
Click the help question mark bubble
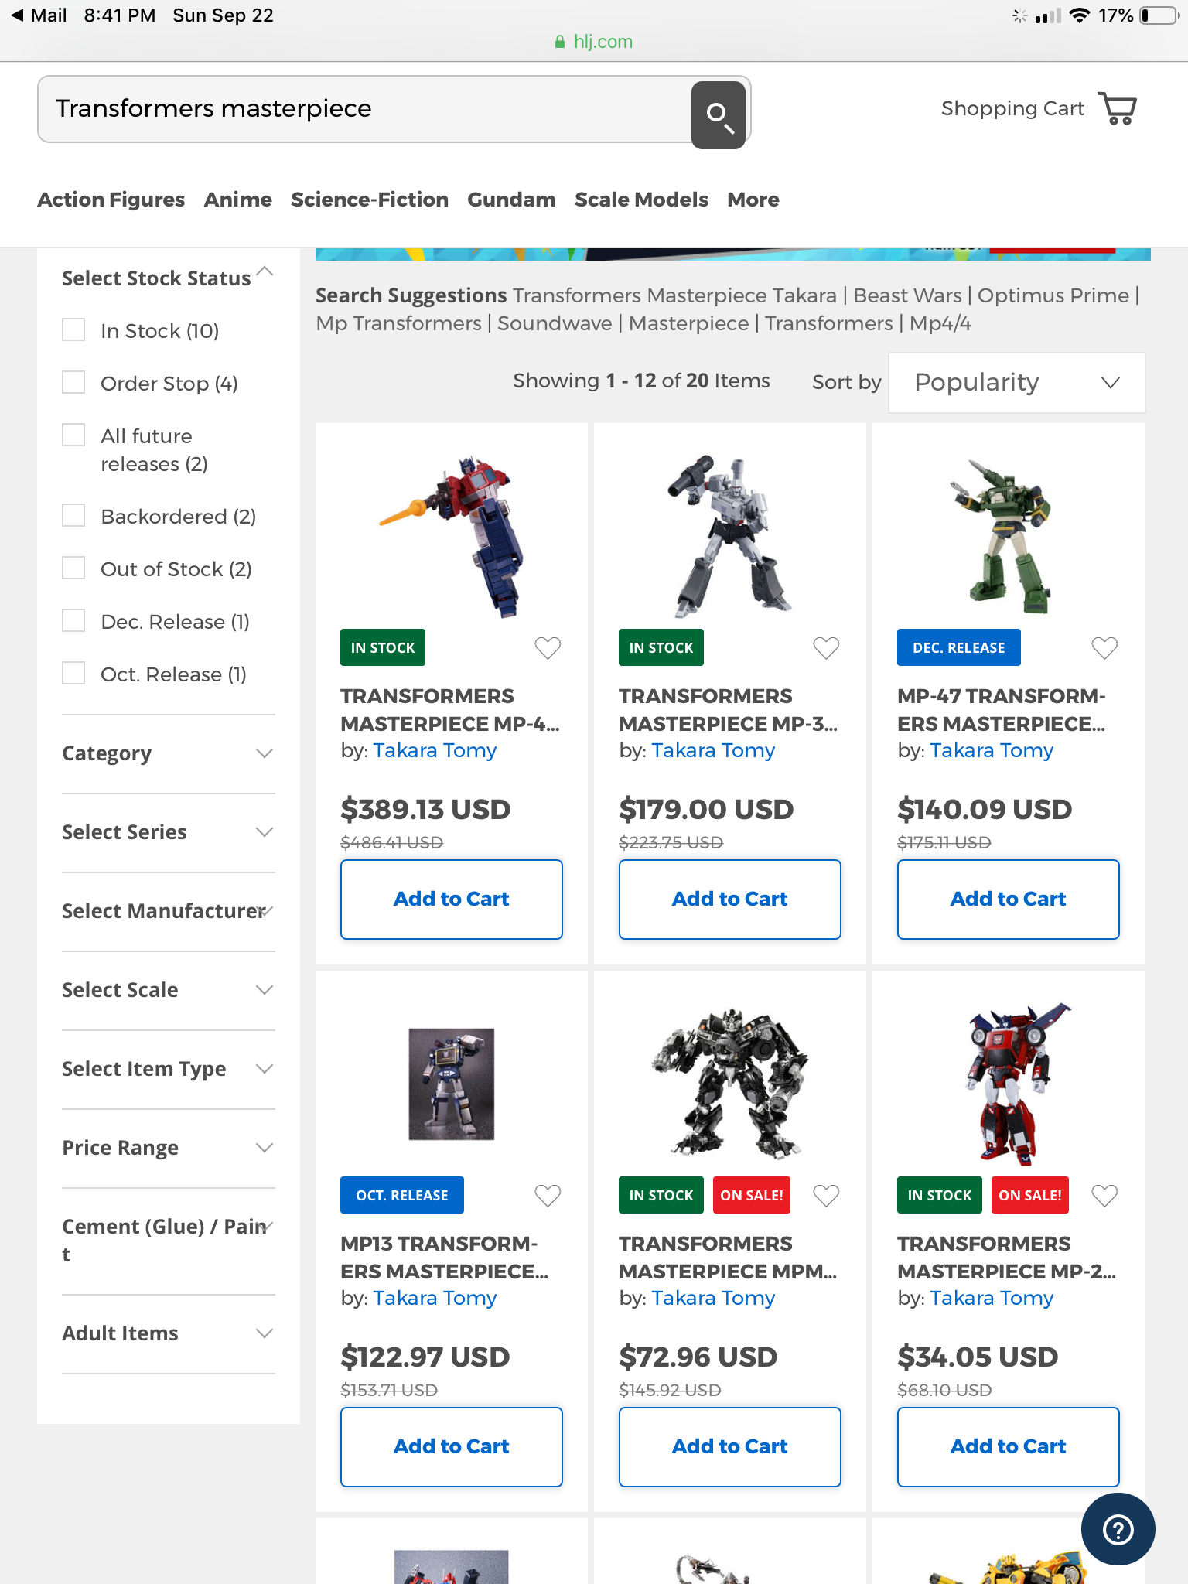point(1118,1529)
